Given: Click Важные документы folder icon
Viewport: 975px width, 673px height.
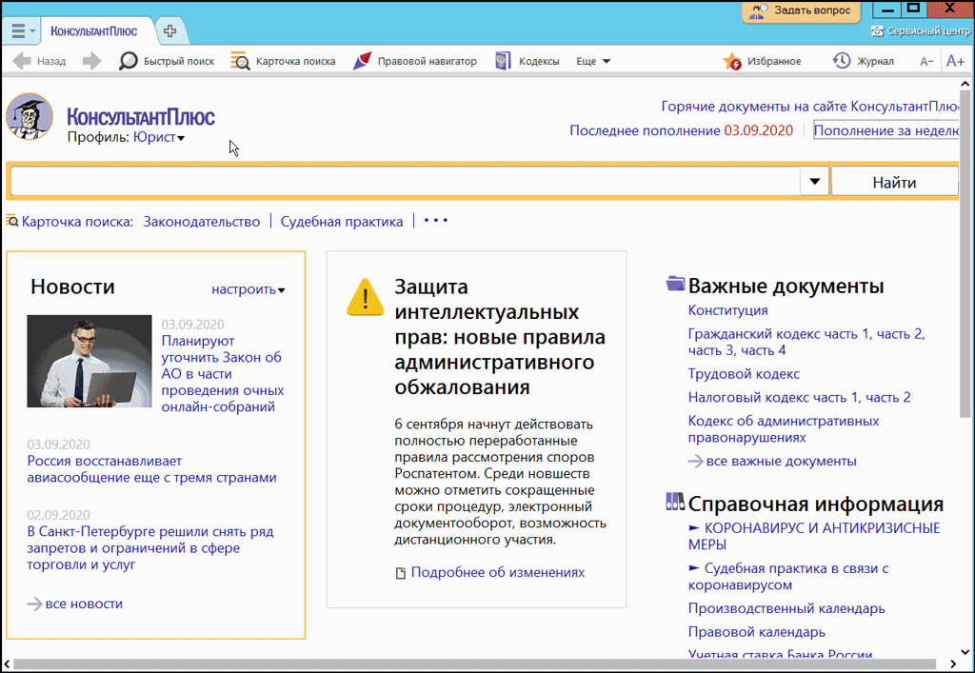Looking at the screenshot, I should (x=675, y=284).
